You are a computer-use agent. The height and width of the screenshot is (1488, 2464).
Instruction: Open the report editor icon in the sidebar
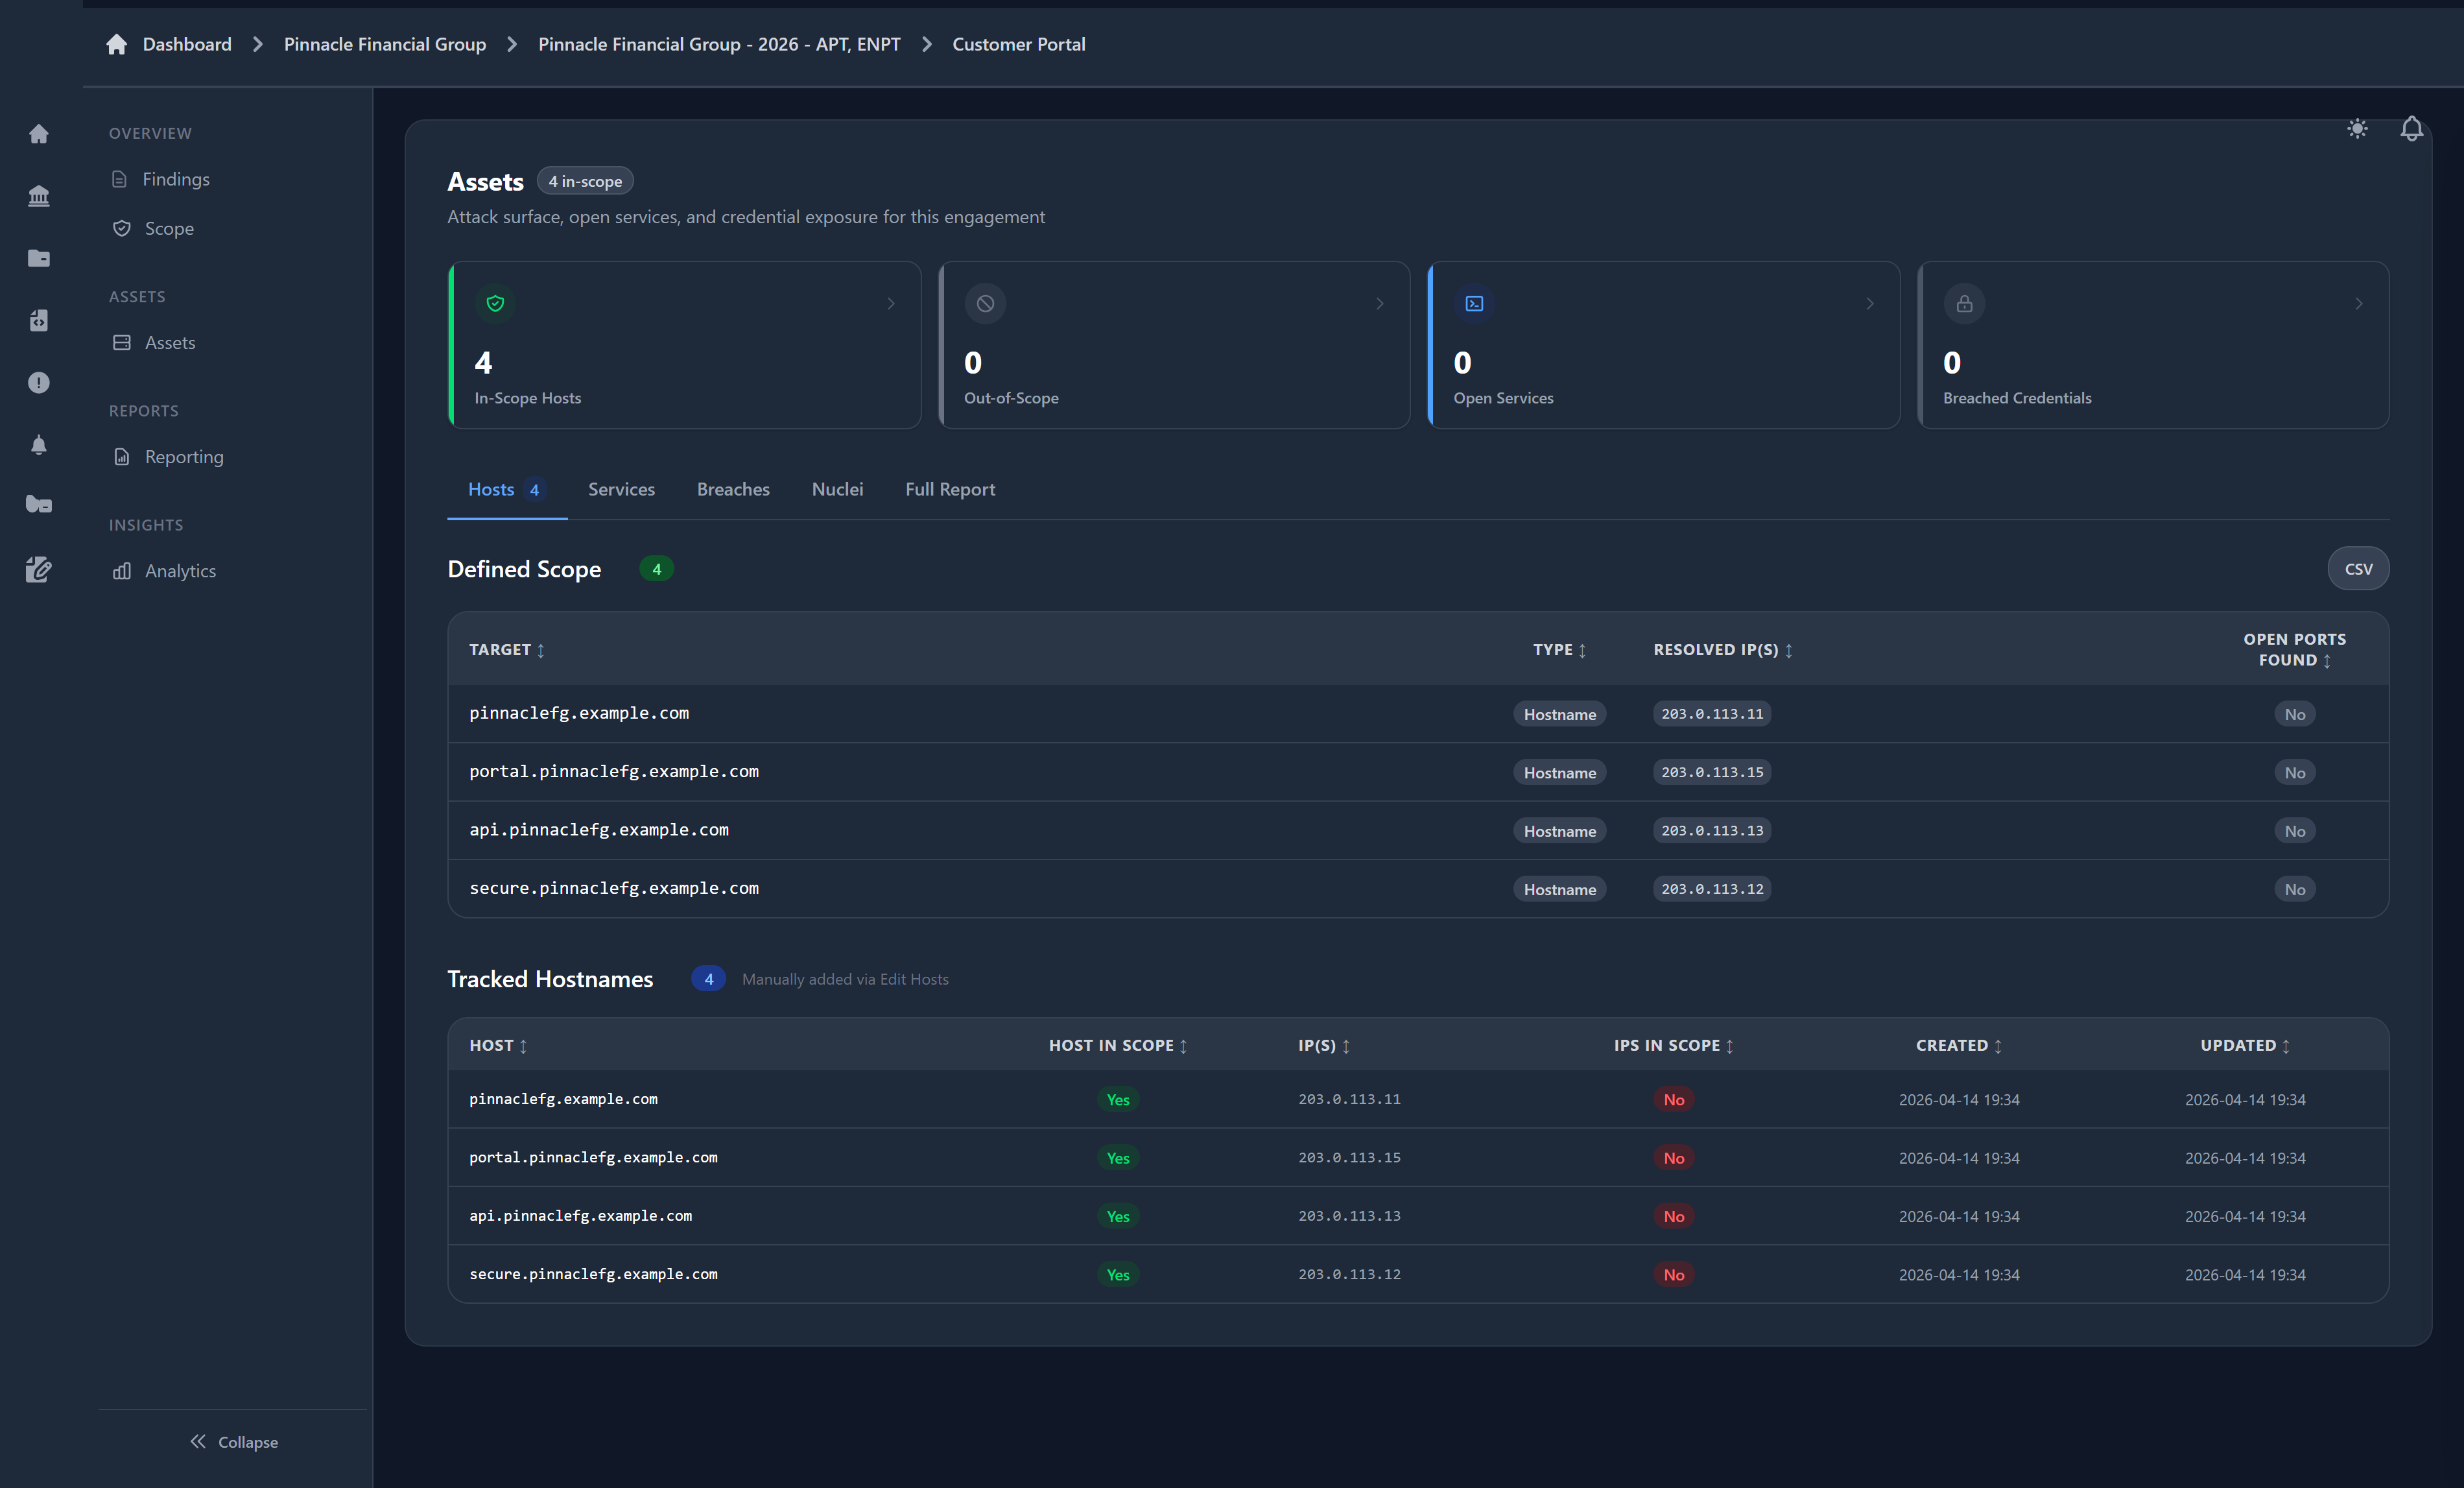tap(38, 568)
